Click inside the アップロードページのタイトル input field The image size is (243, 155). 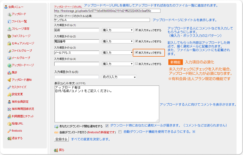point(101,20)
